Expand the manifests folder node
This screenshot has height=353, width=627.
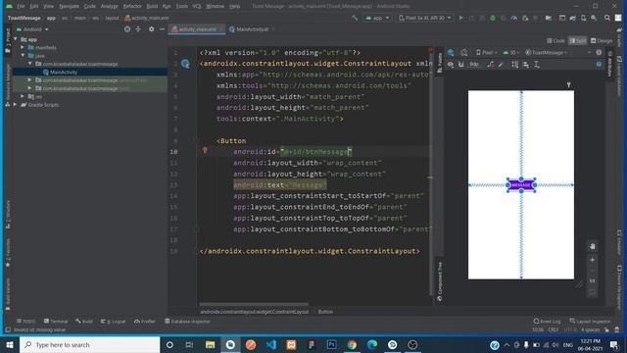pos(23,47)
